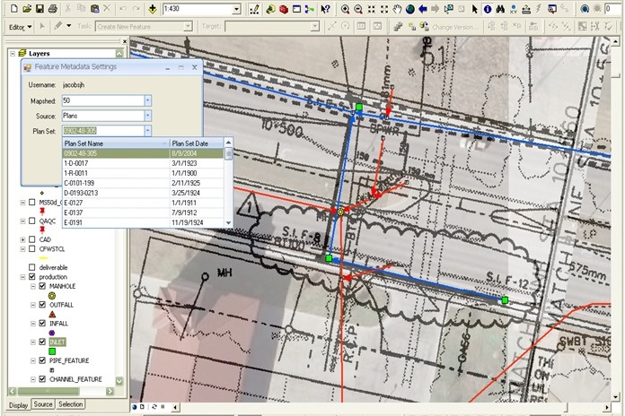Click the What's This help pointer icon

(325, 9)
